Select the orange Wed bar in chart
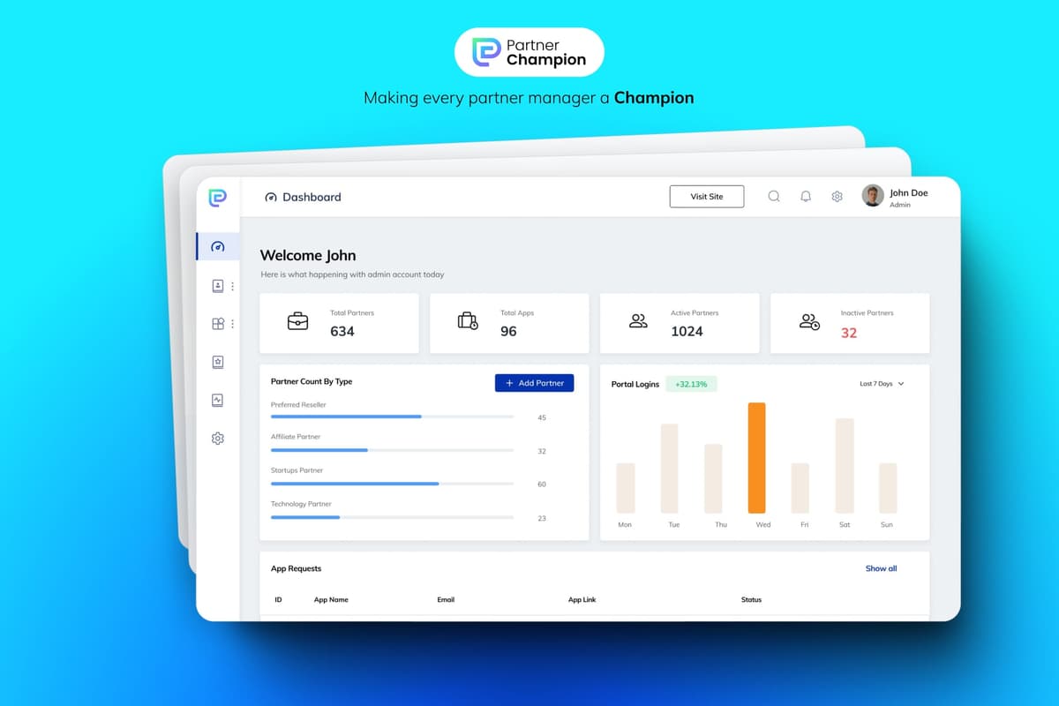The image size is (1059, 706). point(756,458)
